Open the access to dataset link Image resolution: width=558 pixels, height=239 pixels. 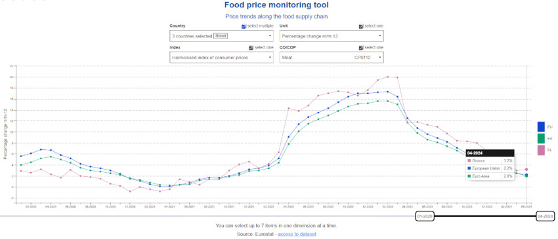point(297,234)
